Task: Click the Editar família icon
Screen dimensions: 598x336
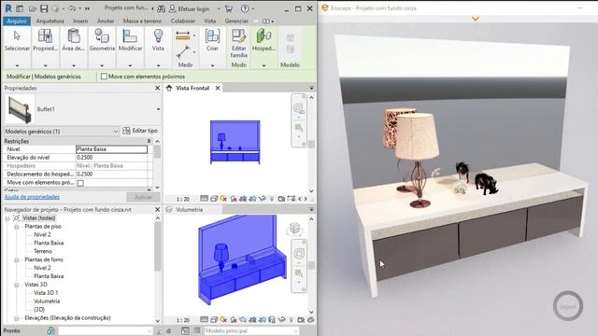Action: [x=239, y=36]
